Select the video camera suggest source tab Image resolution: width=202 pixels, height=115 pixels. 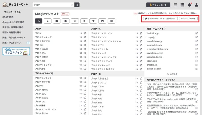(66, 21)
